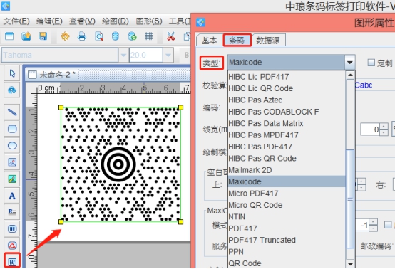Click the print icon in toolbar
Image resolution: width=395 pixels, height=269 pixels.
click(81, 36)
